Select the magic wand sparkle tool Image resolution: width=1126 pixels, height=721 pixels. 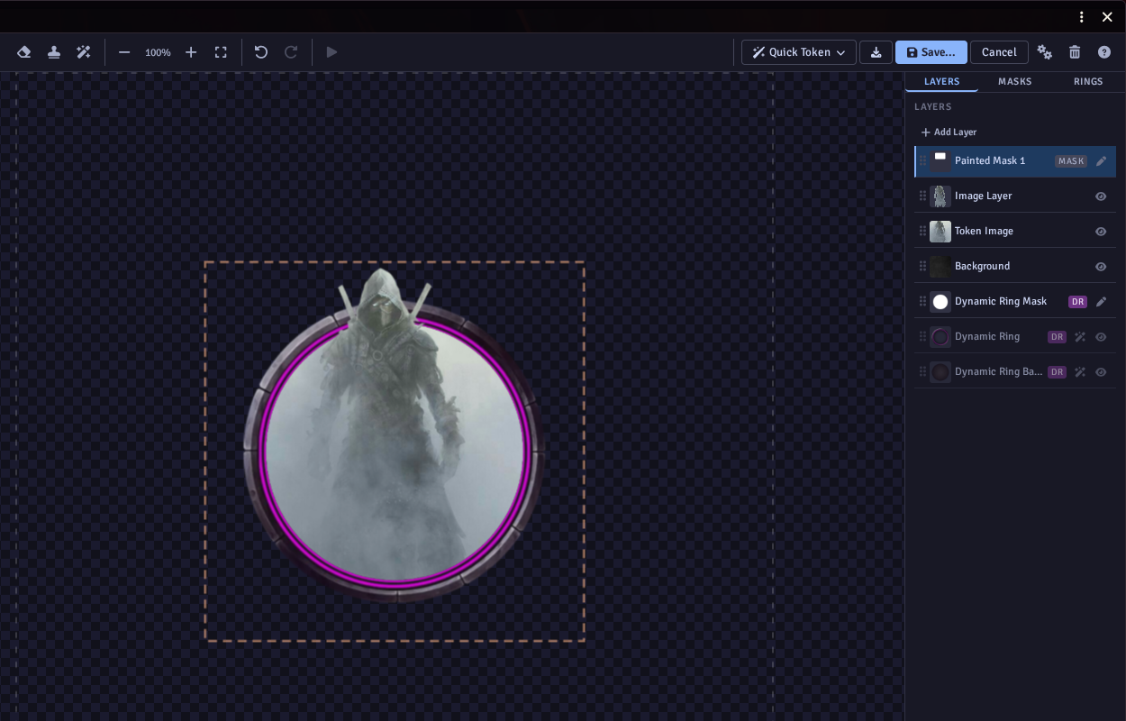pyautogui.click(x=84, y=52)
